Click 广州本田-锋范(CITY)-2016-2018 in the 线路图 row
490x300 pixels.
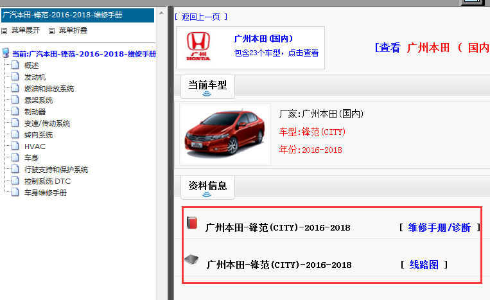click(x=279, y=265)
